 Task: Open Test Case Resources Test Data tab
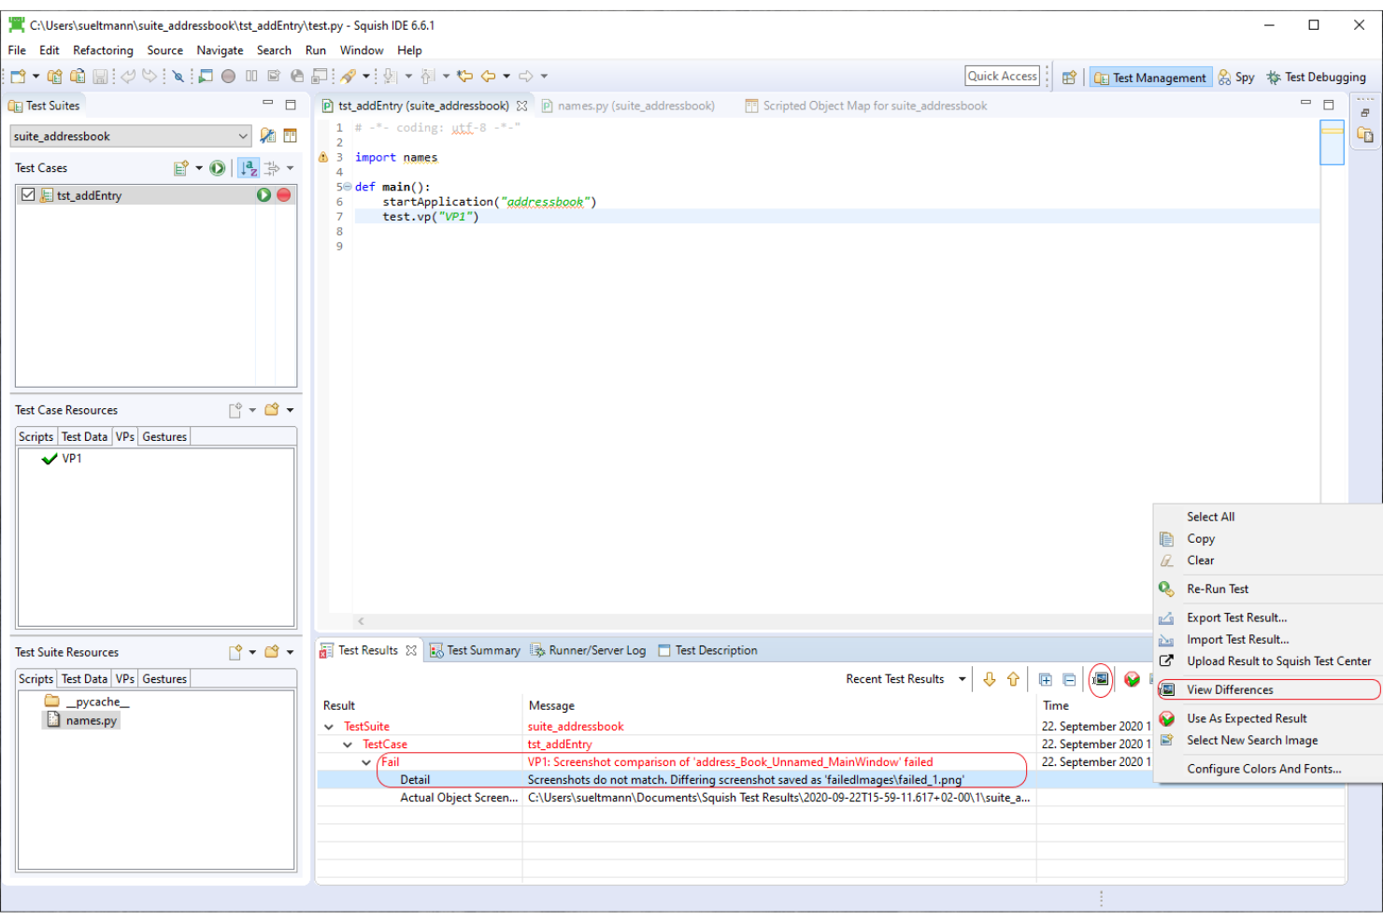tap(84, 437)
